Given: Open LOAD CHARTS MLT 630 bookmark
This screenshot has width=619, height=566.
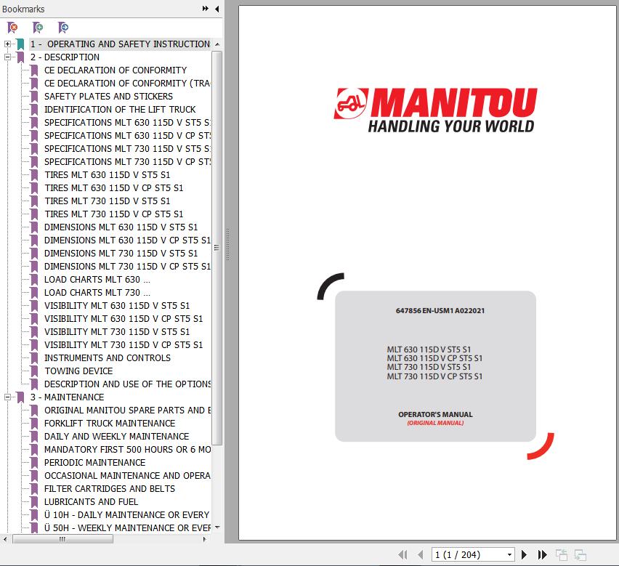Looking at the screenshot, I should tap(97, 280).
